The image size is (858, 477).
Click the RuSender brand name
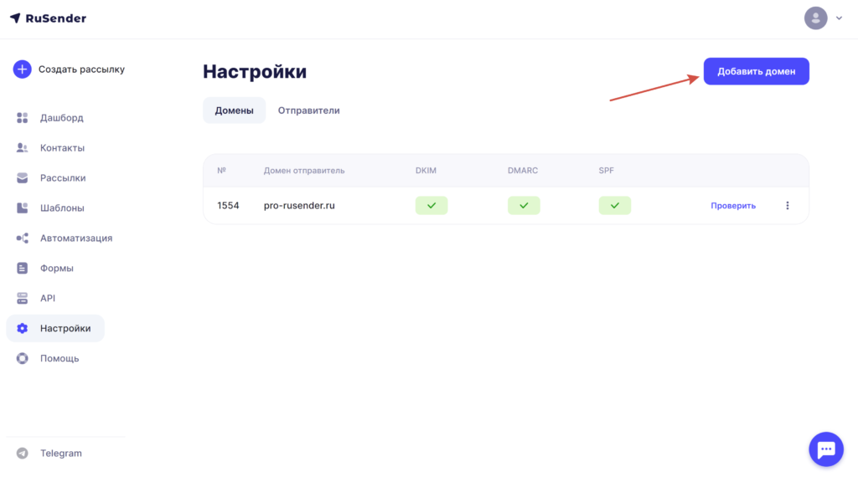56,18
